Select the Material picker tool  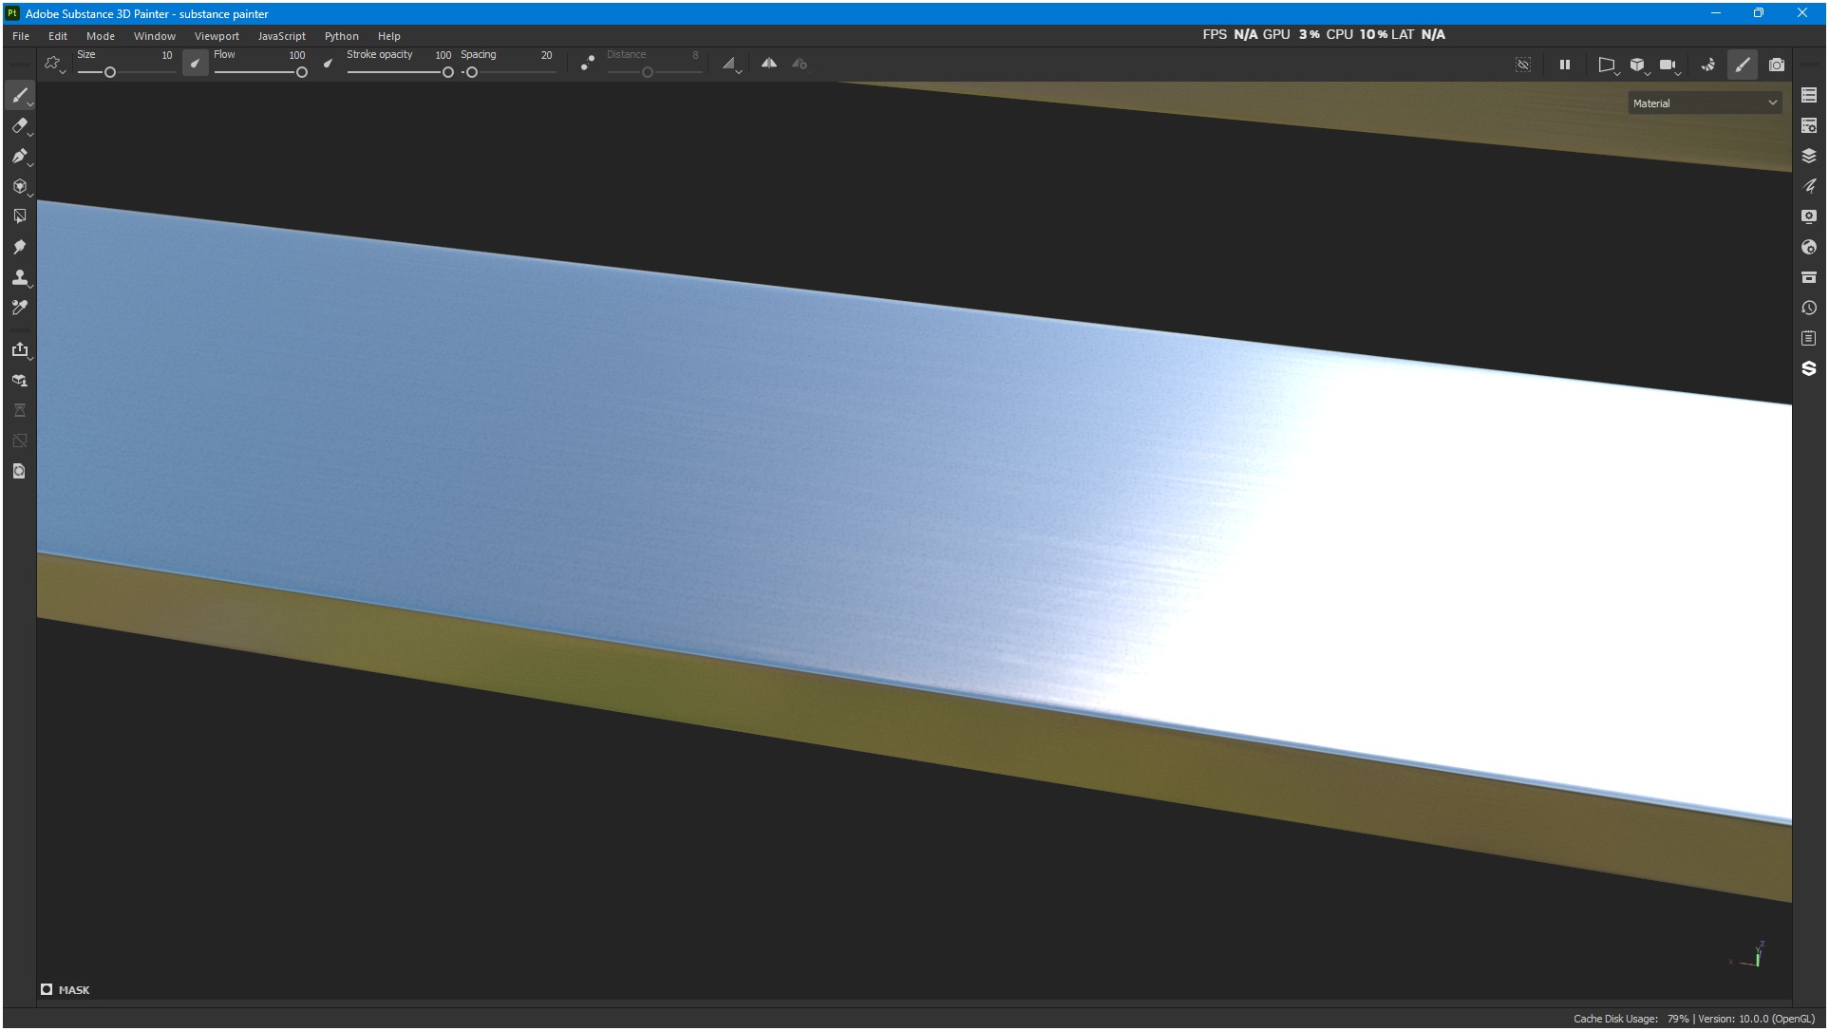tap(19, 308)
